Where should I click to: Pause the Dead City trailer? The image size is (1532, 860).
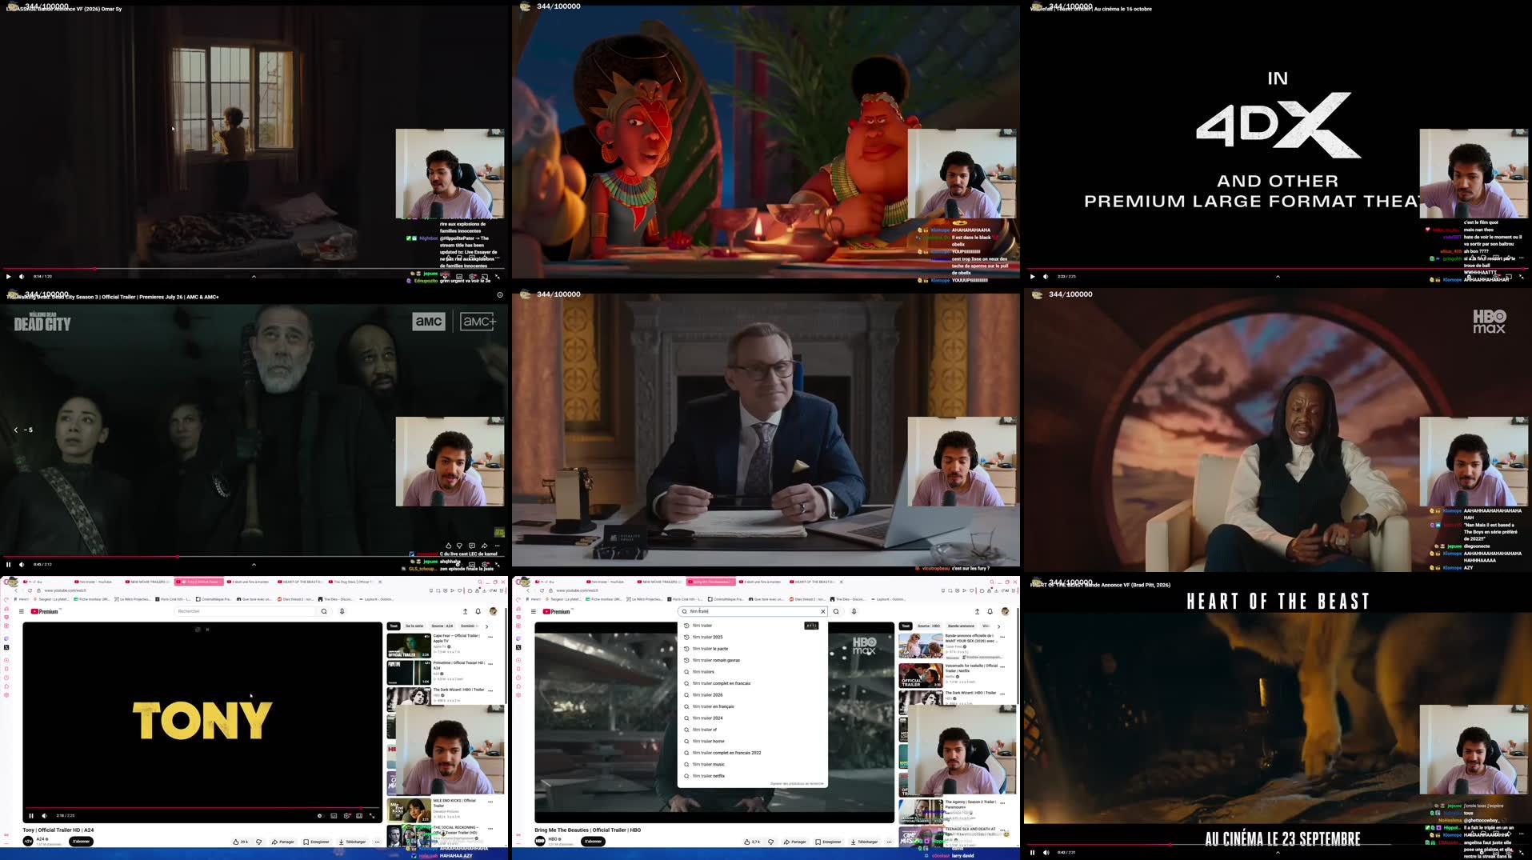click(x=9, y=564)
